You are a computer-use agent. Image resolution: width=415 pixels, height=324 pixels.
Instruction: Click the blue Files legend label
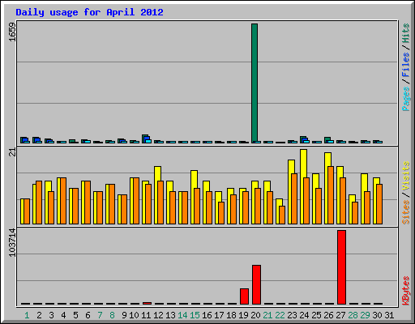405,65
